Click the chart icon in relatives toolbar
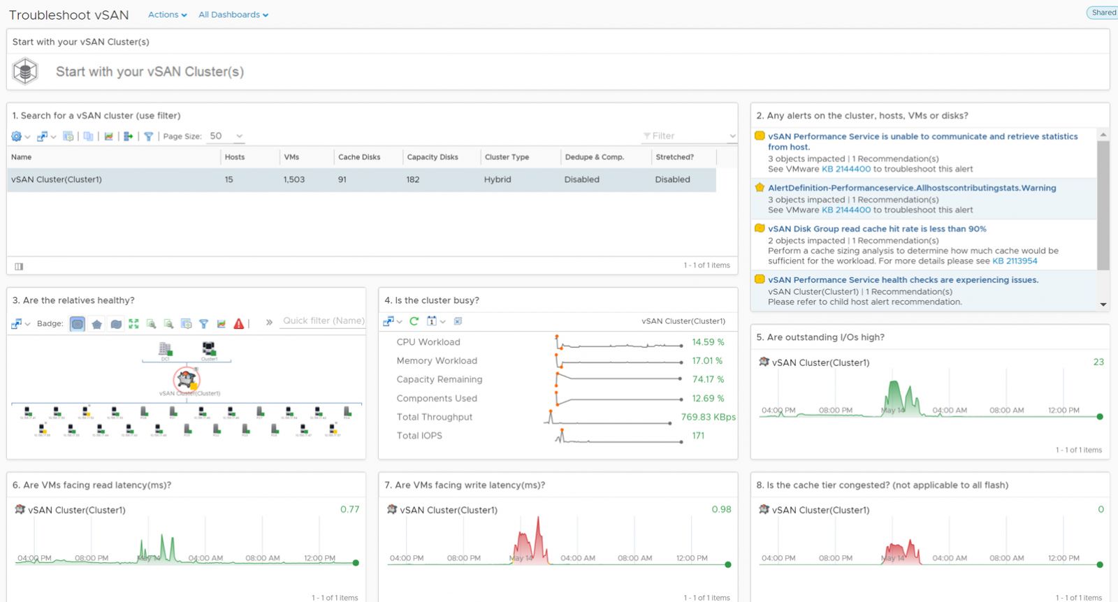The width and height of the screenshot is (1118, 602). [x=221, y=324]
